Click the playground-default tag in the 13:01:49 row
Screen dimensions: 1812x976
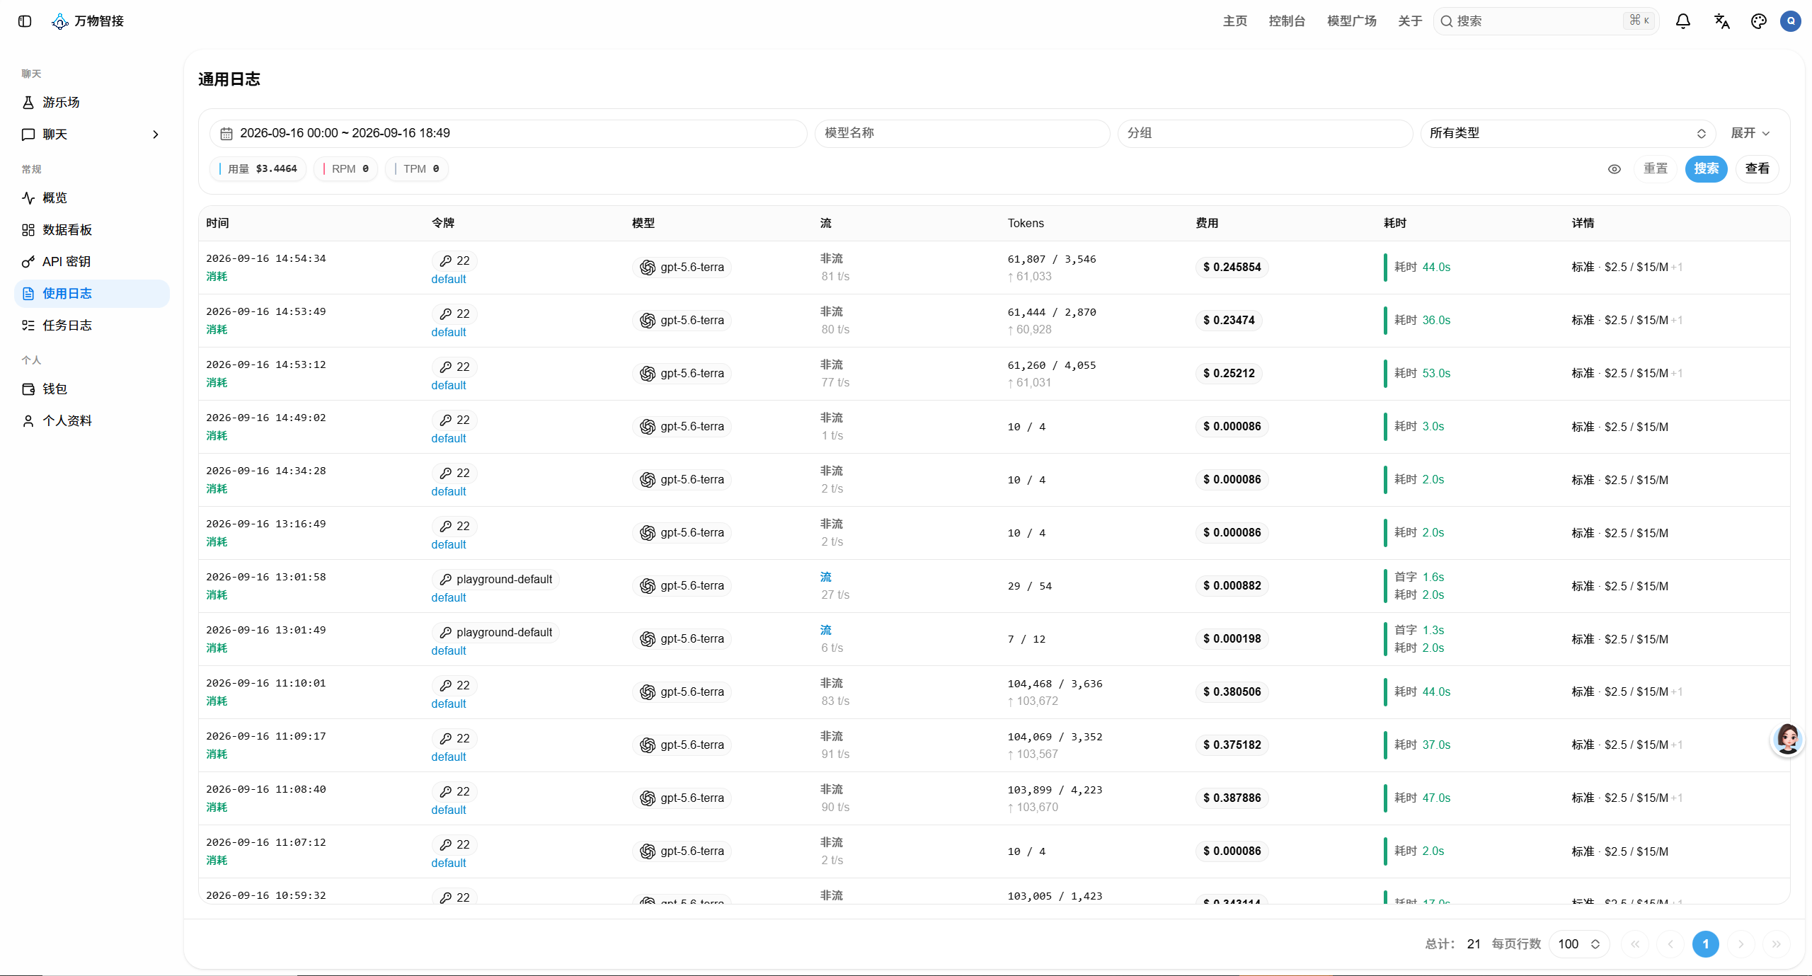495,633
